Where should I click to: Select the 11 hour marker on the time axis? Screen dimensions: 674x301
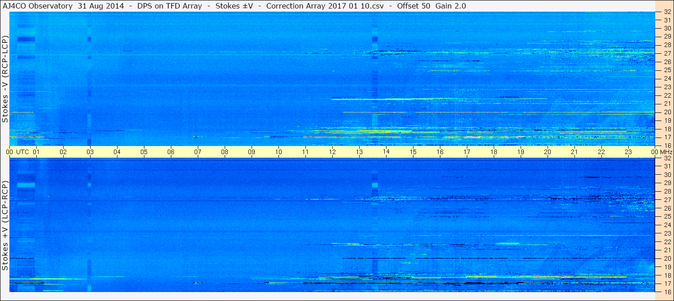(305, 152)
